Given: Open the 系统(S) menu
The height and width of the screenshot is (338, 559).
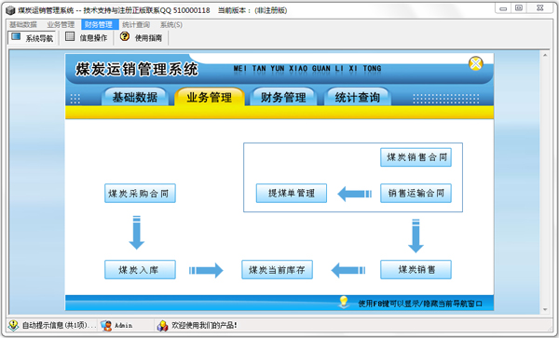Looking at the screenshot, I should tap(171, 24).
